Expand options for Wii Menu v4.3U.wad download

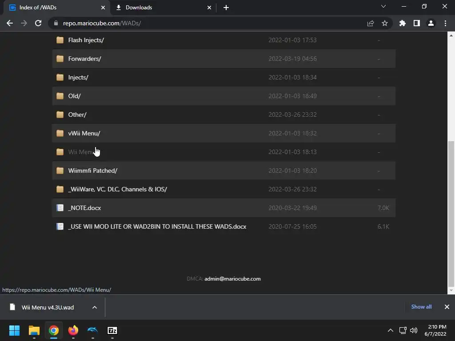pos(95,307)
